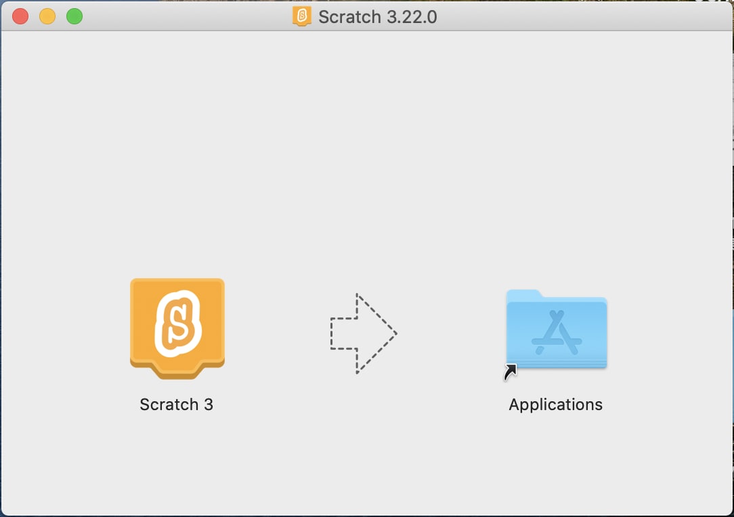734x517 pixels.
Task: Click the alias arrow badge on Applications folder
Action: [511, 372]
